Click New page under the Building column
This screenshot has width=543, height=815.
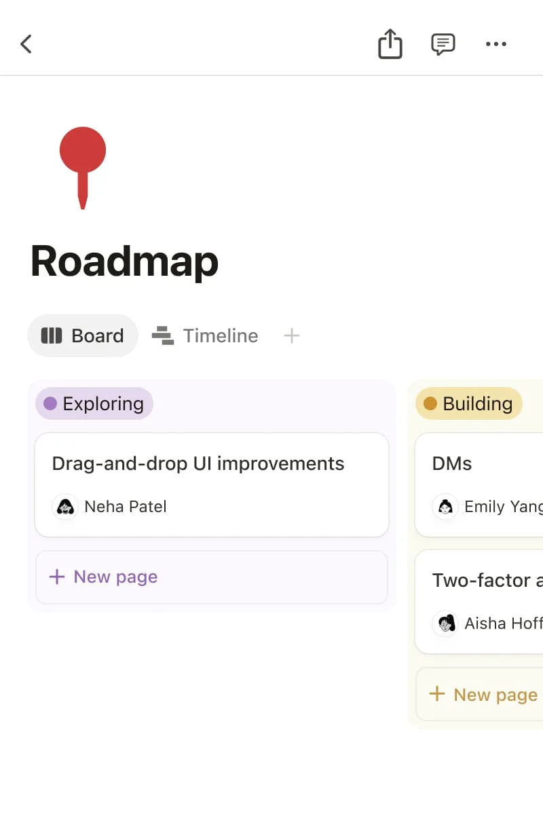pos(482,694)
